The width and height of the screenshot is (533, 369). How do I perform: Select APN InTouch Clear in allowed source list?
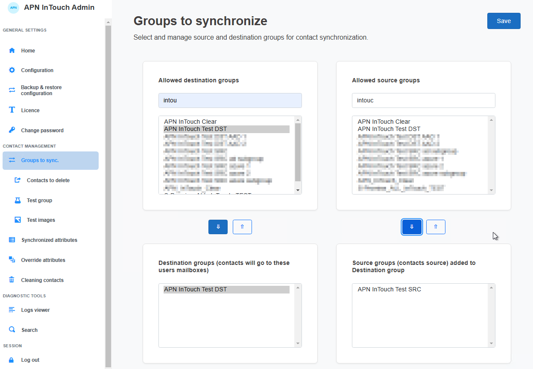(x=384, y=122)
